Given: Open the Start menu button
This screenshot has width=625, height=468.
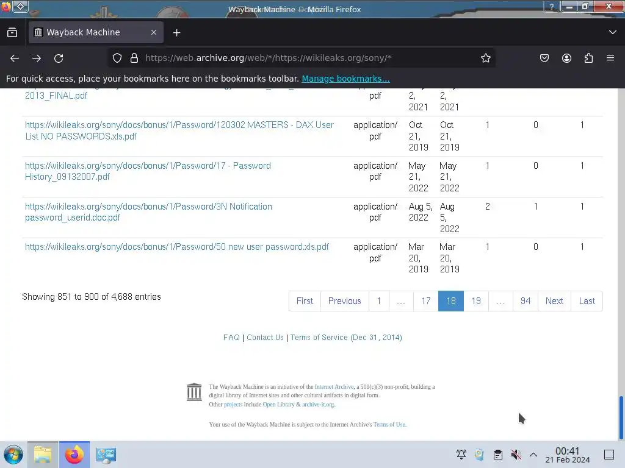Looking at the screenshot, I should [13, 455].
